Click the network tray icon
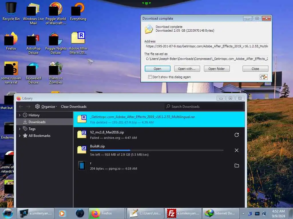This screenshot has width=293, height=219. click(x=257, y=214)
